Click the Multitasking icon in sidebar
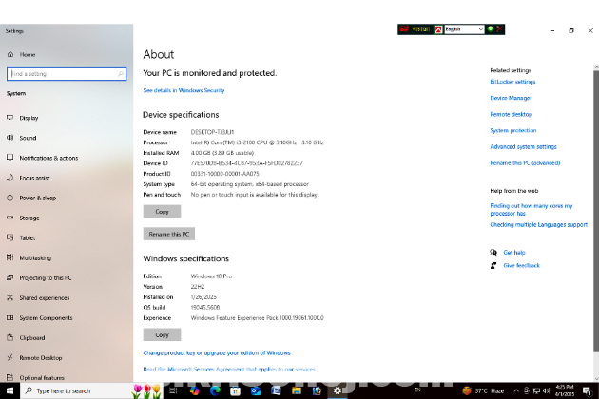599x399 pixels. pyautogui.click(x=10, y=257)
